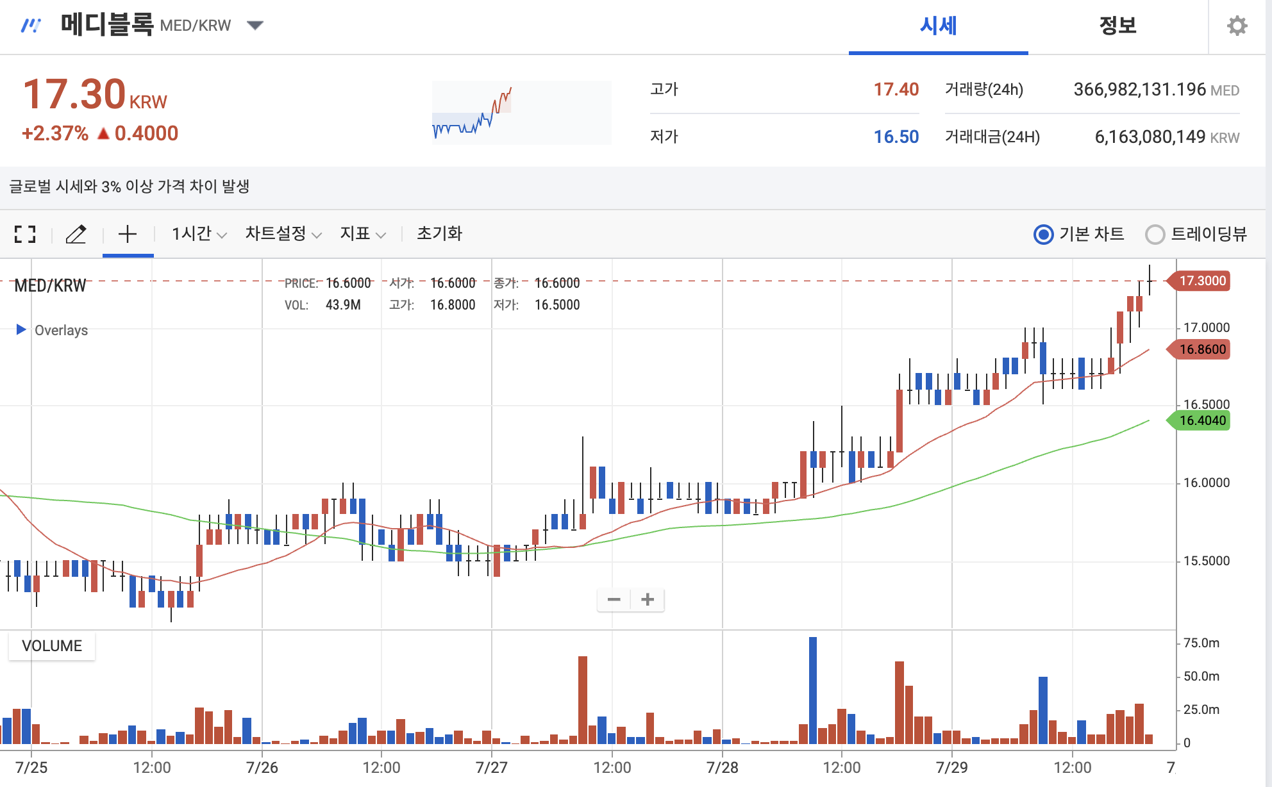Screen dimensions: 1272x787
Task: Select the 트레이딩뷰 radio button
Action: 1155,235
